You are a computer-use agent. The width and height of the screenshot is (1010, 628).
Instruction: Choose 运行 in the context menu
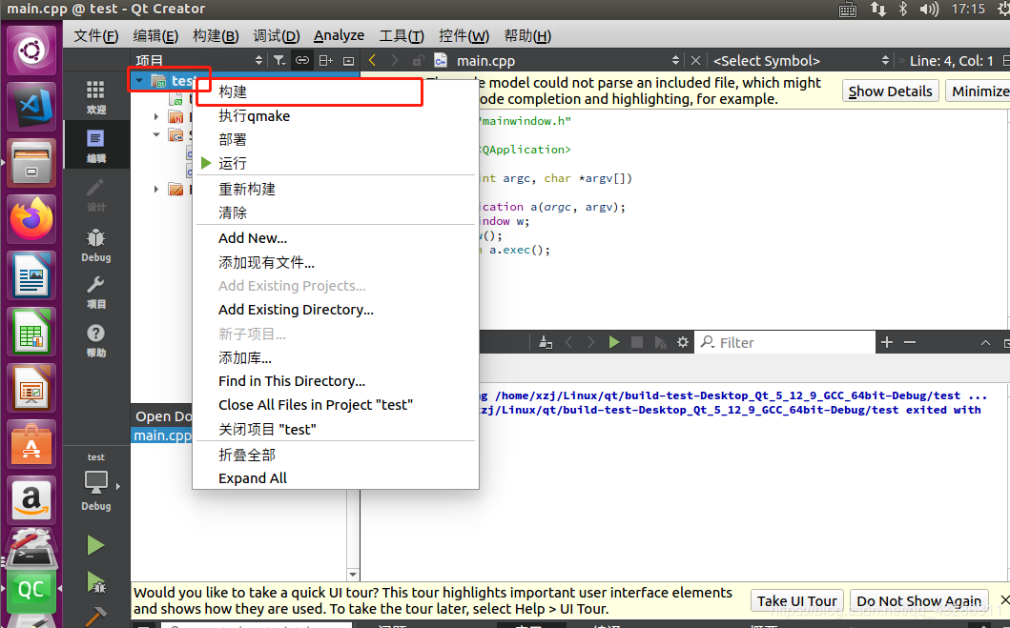click(x=335, y=164)
